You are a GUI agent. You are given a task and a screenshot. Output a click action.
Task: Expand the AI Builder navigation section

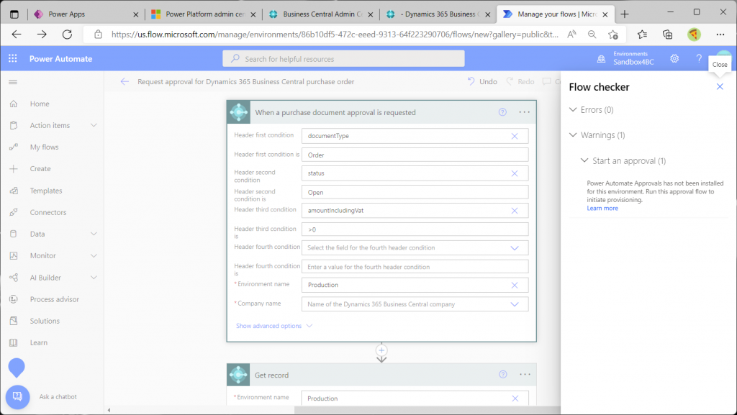[x=94, y=278]
